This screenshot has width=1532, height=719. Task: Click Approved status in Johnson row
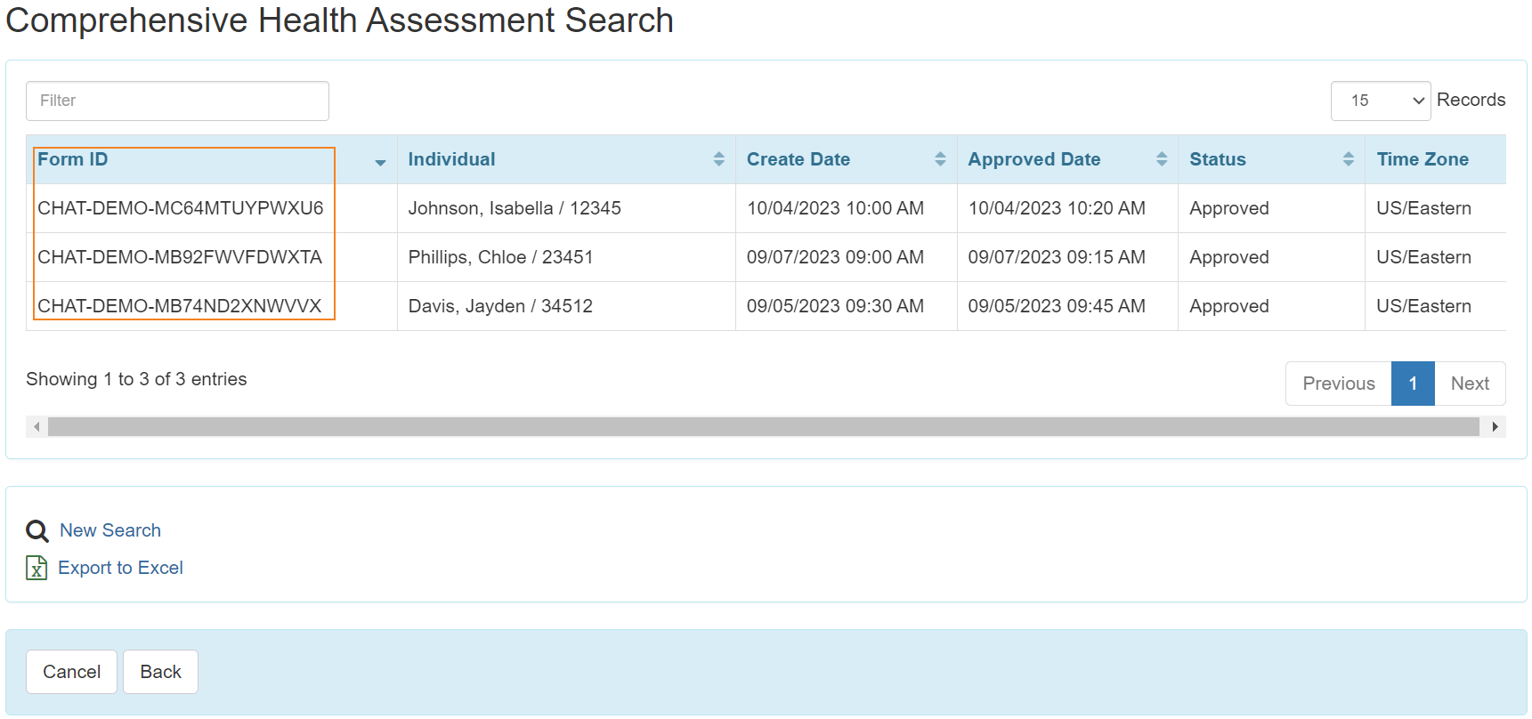click(x=1229, y=208)
